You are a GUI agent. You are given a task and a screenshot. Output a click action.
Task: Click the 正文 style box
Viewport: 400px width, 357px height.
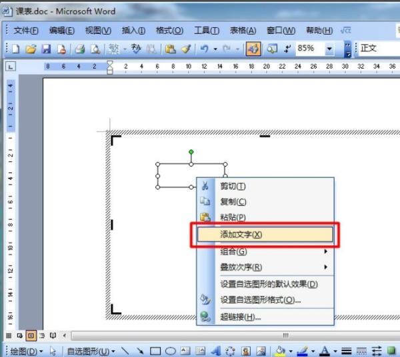(379, 48)
